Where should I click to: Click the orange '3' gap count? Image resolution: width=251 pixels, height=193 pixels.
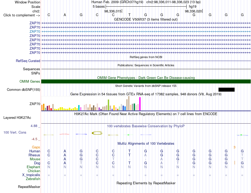point(234,147)
